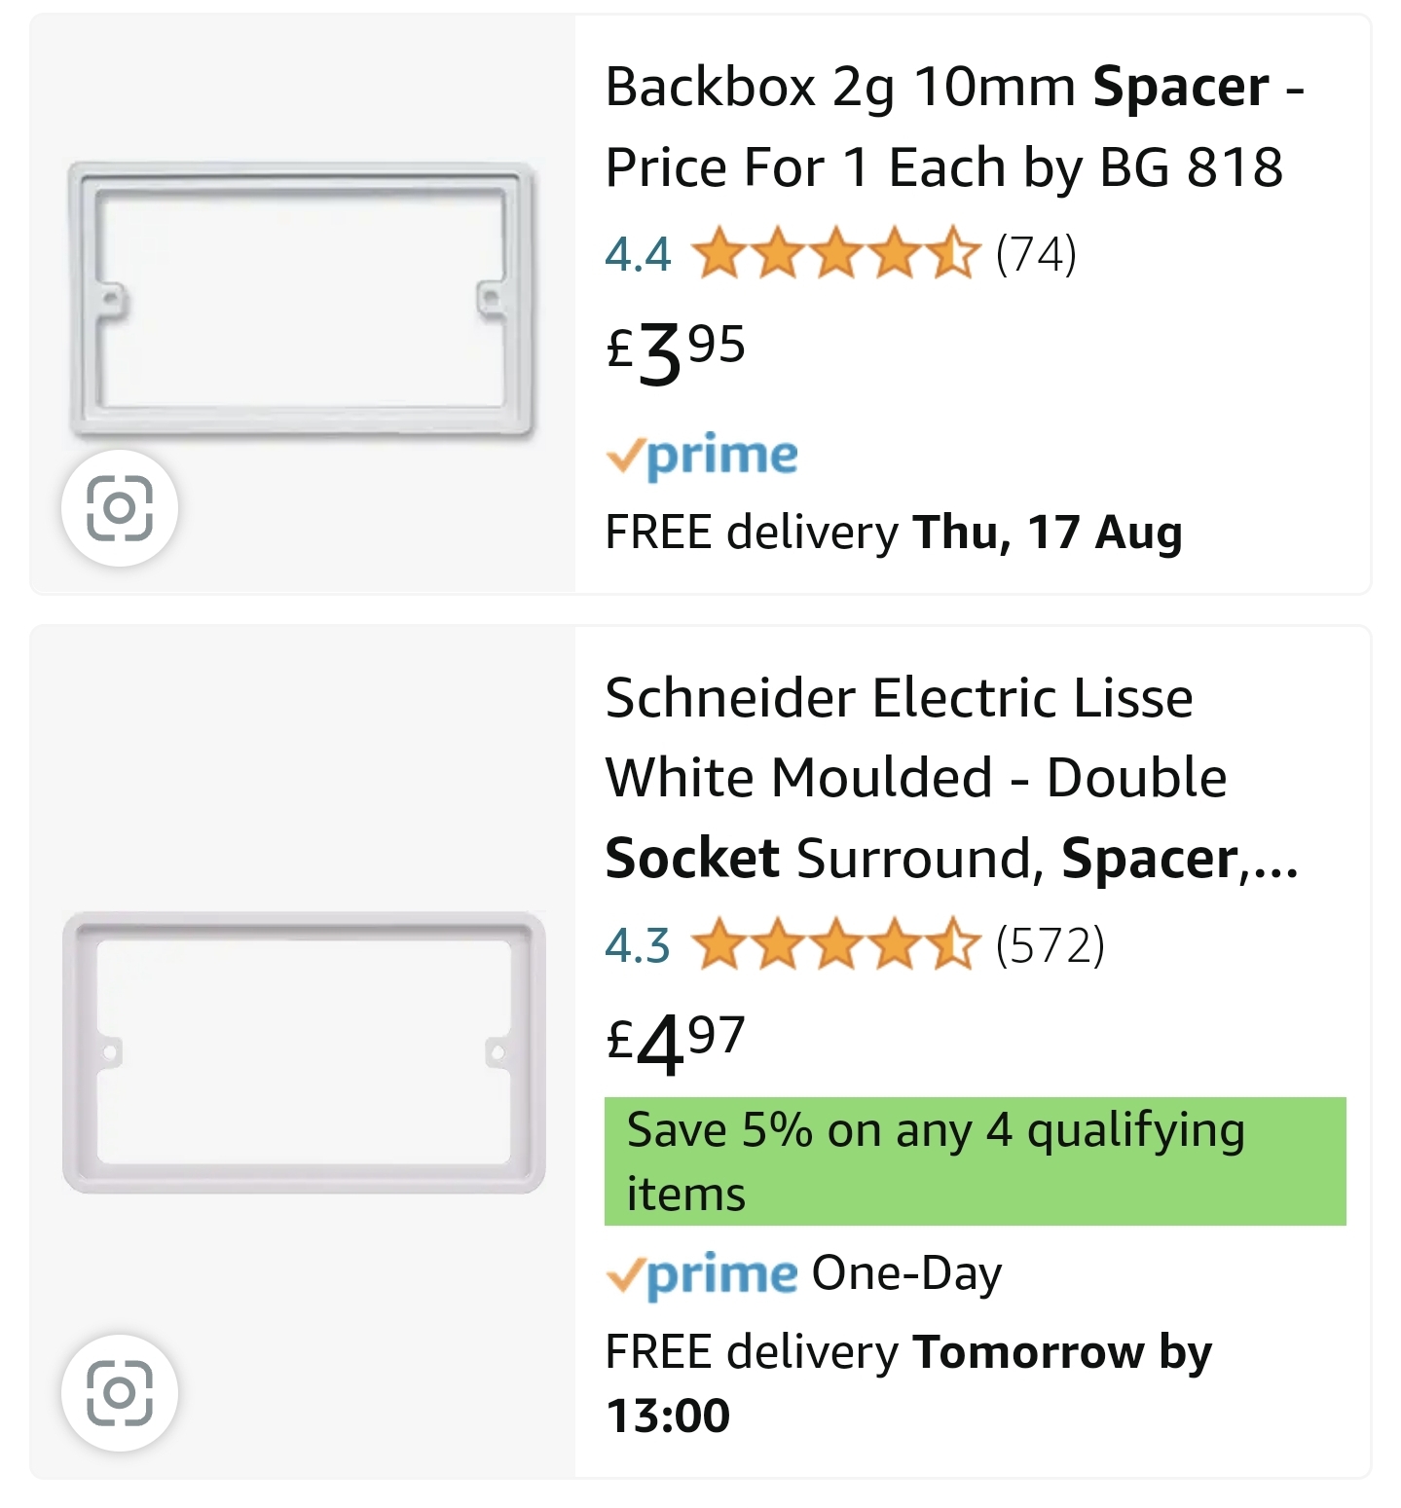Viewport: 1401px width, 1508px height.
Task: Click the Save 5% qualifying items promotion
Action: pyautogui.click(x=974, y=1160)
